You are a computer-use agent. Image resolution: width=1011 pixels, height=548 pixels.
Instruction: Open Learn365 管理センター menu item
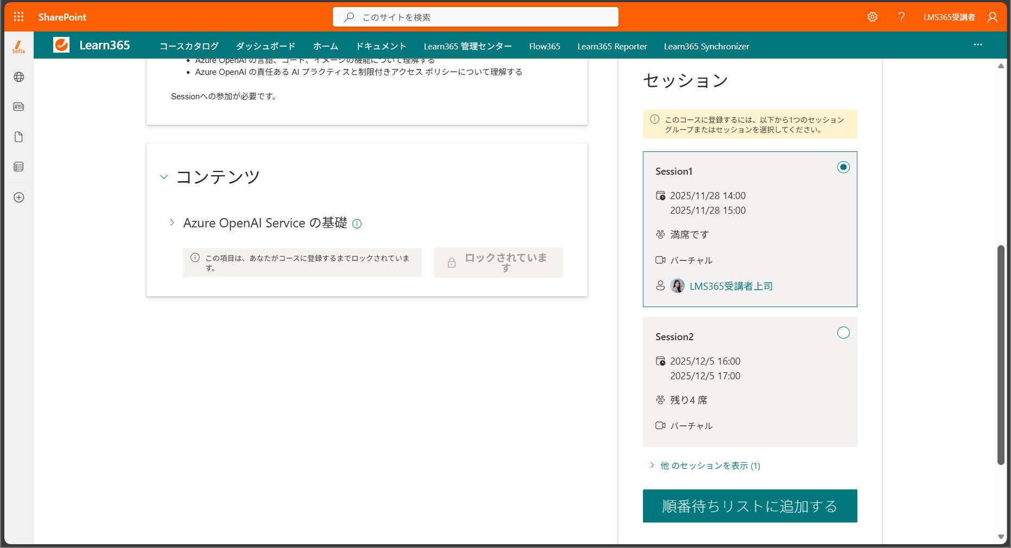click(468, 46)
